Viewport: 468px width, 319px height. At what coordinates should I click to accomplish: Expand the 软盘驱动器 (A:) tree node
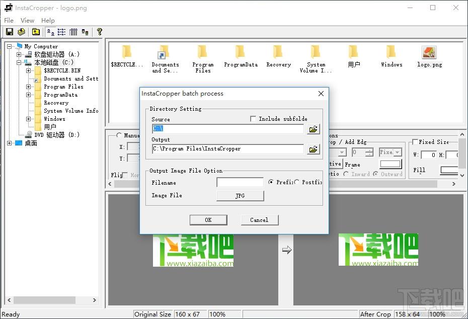[19, 55]
